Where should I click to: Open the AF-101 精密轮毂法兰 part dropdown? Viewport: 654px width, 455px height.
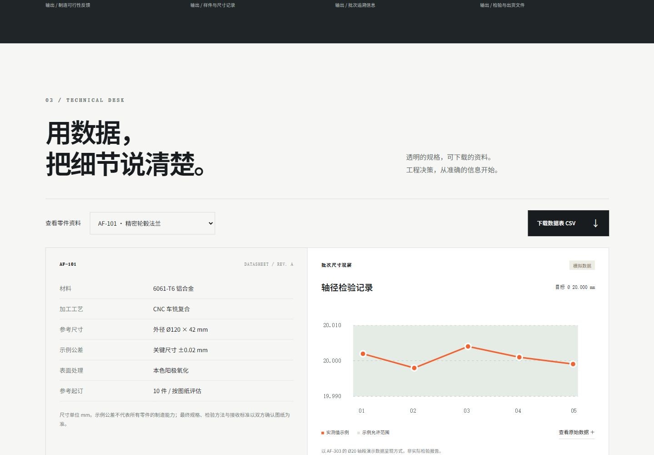point(152,223)
